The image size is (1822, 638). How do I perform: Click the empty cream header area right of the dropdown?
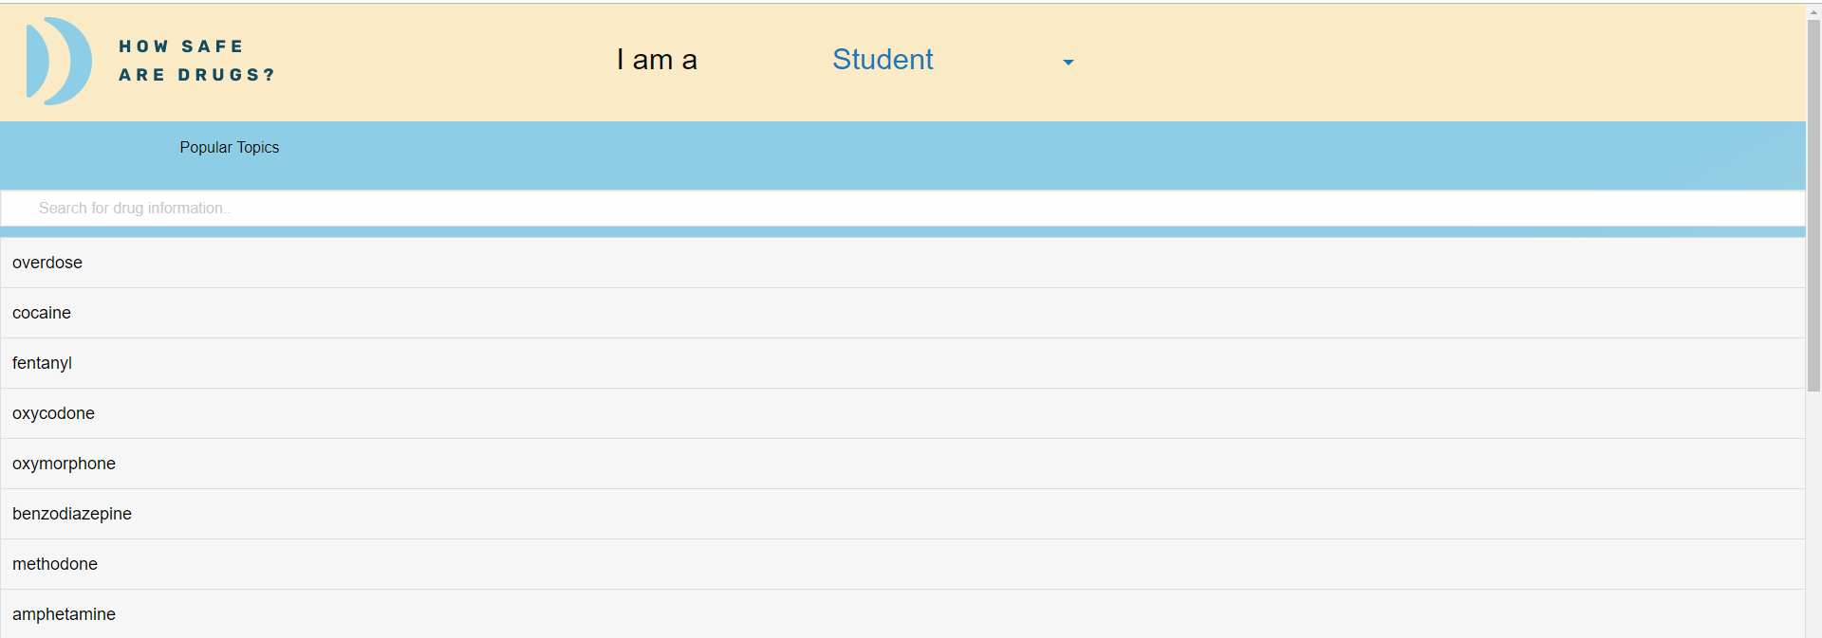pos(1423,62)
